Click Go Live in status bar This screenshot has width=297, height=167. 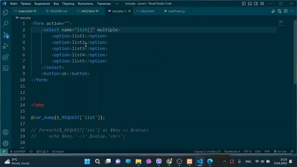click(x=280, y=152)
